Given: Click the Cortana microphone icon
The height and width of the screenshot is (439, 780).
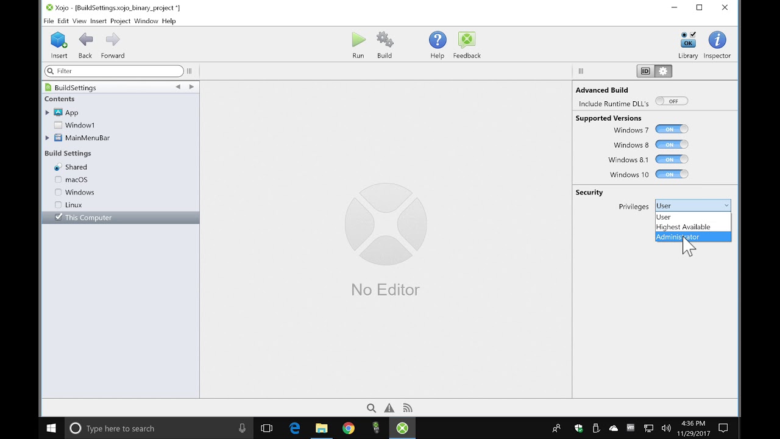Looking at the screenshot, I should tap(242, 428).
